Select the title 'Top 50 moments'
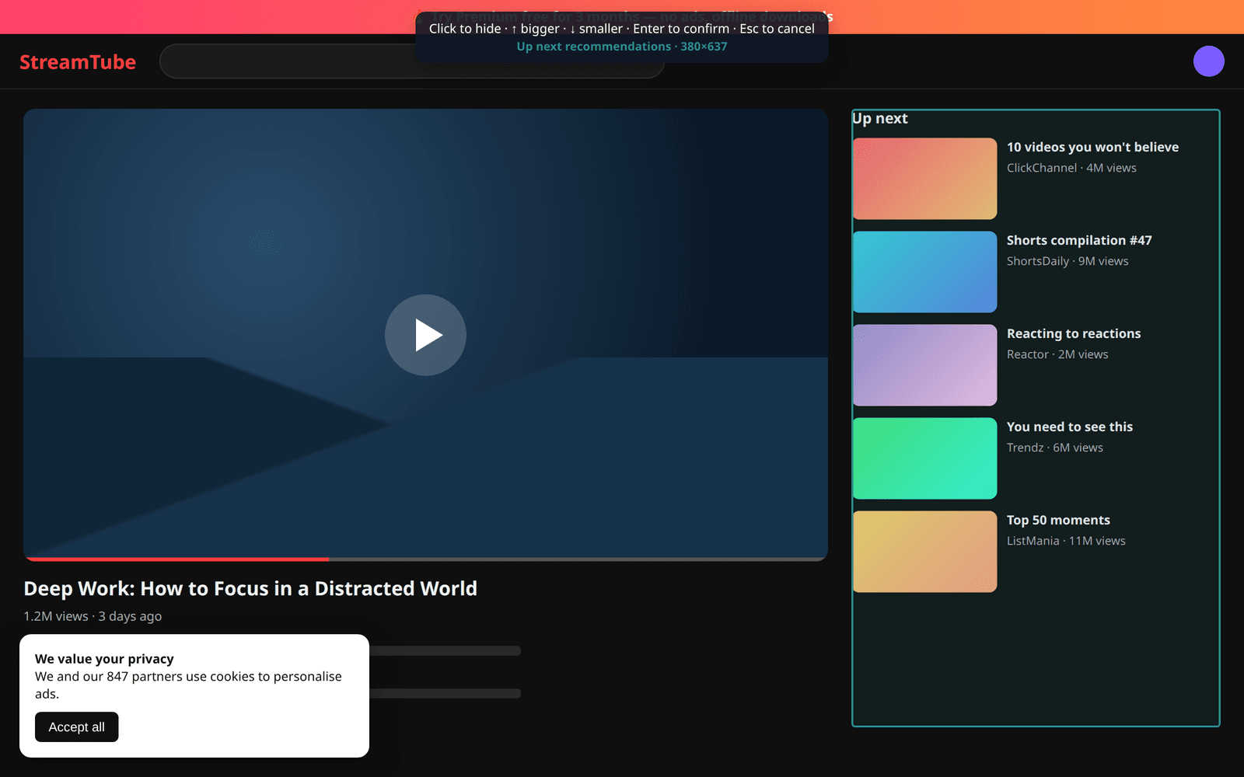 click(x=1058, y=520)
